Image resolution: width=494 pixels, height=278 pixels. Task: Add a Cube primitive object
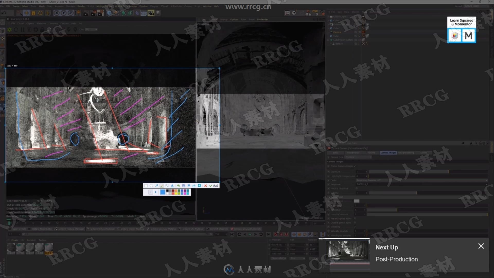point(109,13)
